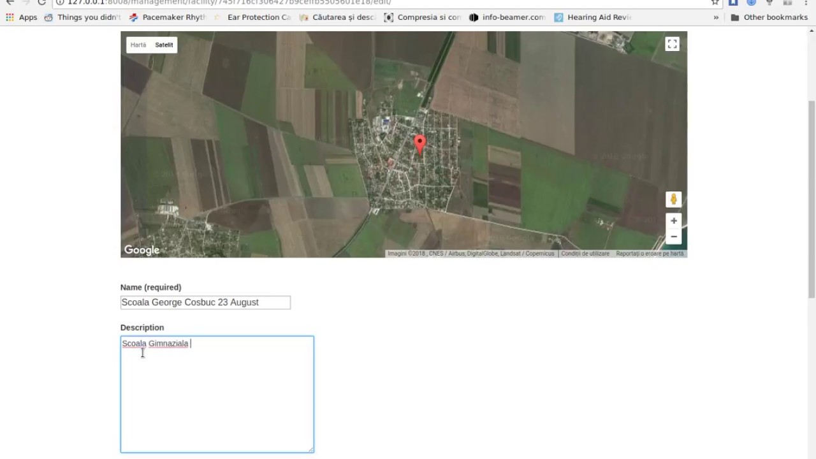Click the browser address bar URL
Viewport: 816px width, 459px height.
click(x=229, y=2)
